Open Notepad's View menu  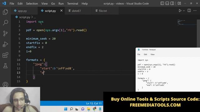click(x=152, y=54)
